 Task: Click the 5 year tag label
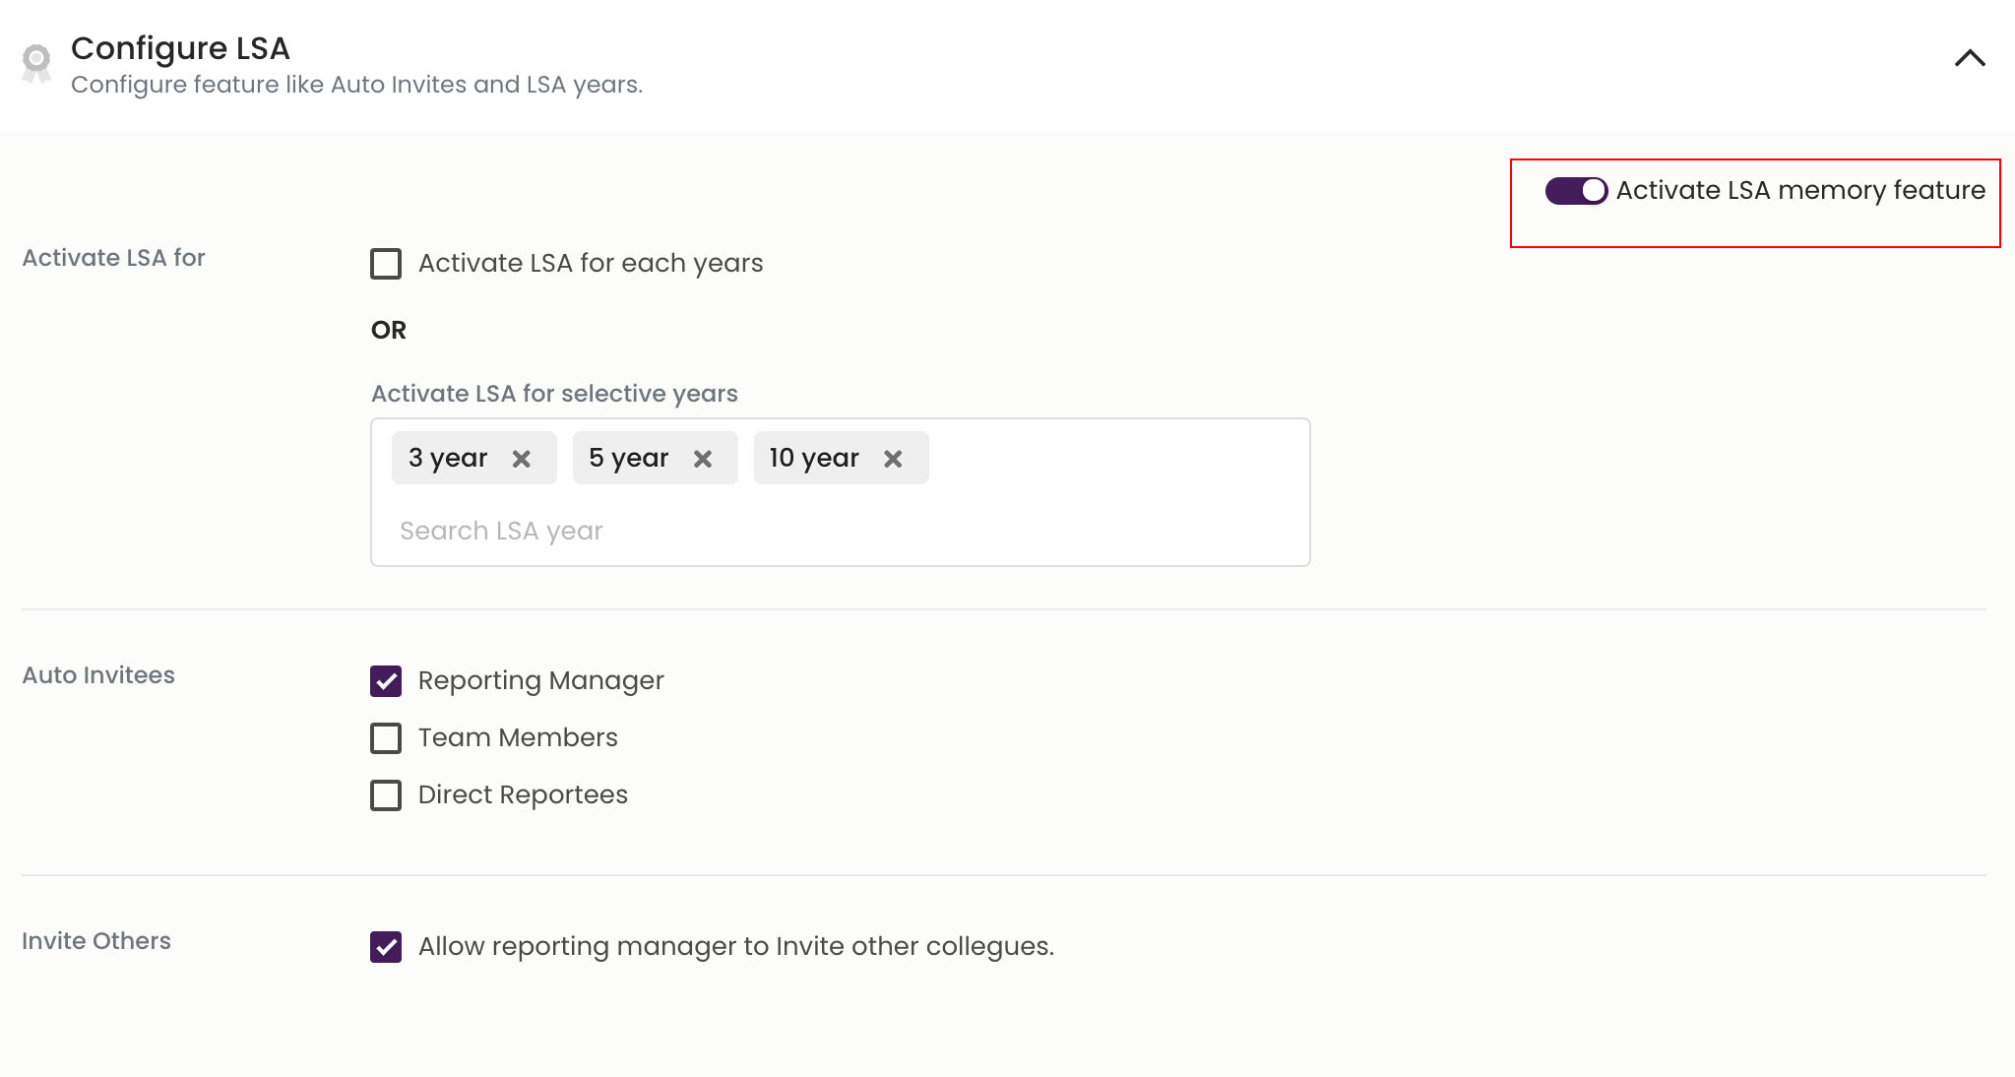pyautogui.click(x=628, y=458)
